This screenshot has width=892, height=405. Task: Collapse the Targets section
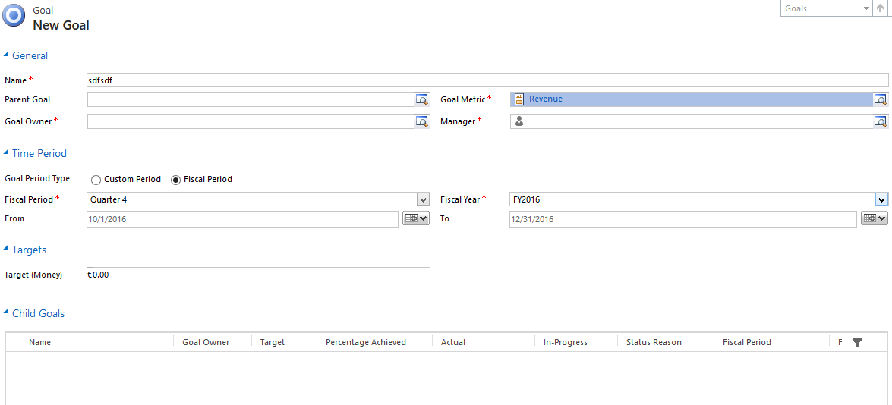pos(7,250)
